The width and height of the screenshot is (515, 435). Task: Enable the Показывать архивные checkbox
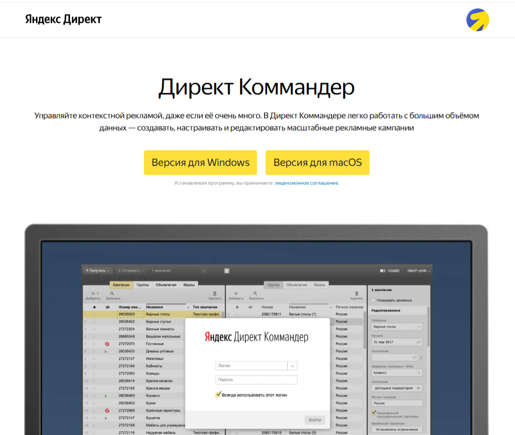(x=374, y=300)
